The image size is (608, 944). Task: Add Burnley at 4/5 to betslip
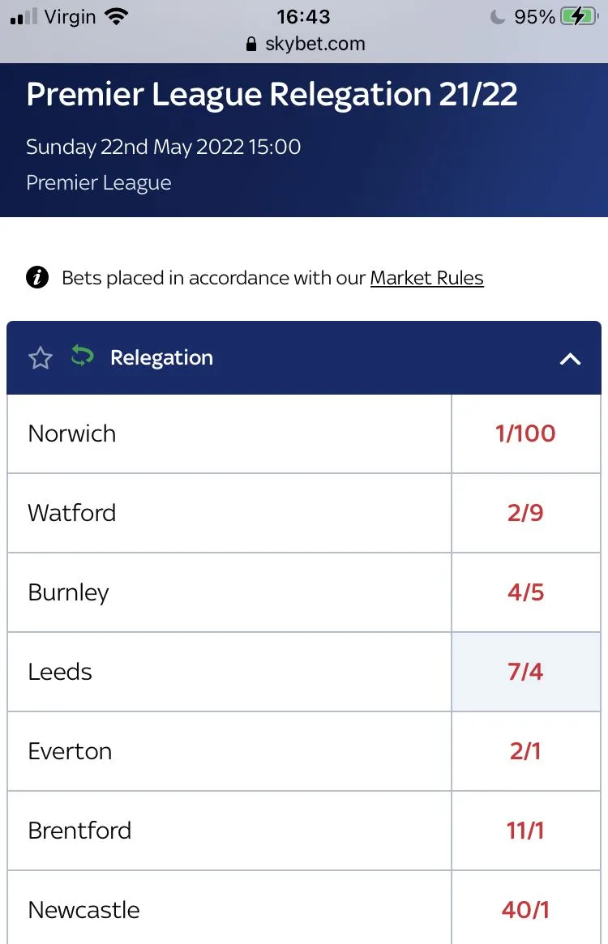[525, 592]
